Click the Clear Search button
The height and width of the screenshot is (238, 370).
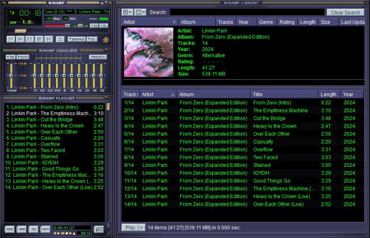coord(345,12)
